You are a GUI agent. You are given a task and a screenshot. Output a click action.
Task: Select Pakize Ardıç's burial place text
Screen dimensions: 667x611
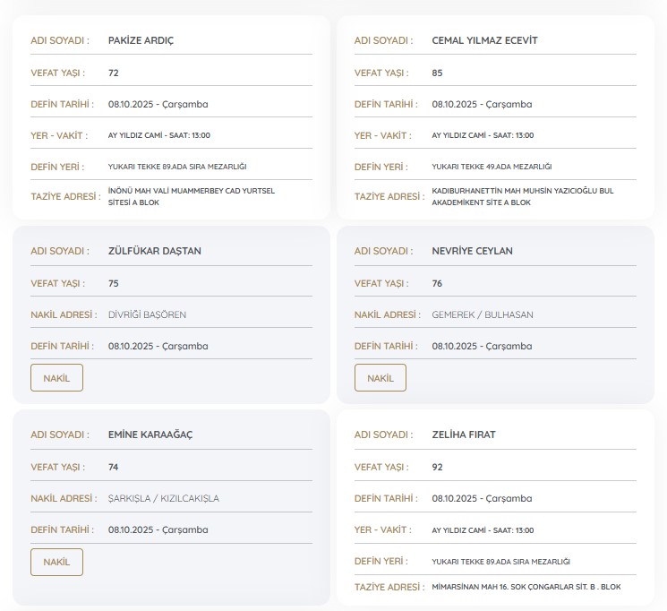pyautogui.click(x=176, y=167)
